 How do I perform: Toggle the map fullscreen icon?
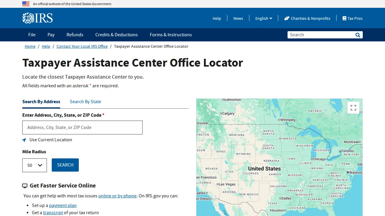click(x=353, y=108)
